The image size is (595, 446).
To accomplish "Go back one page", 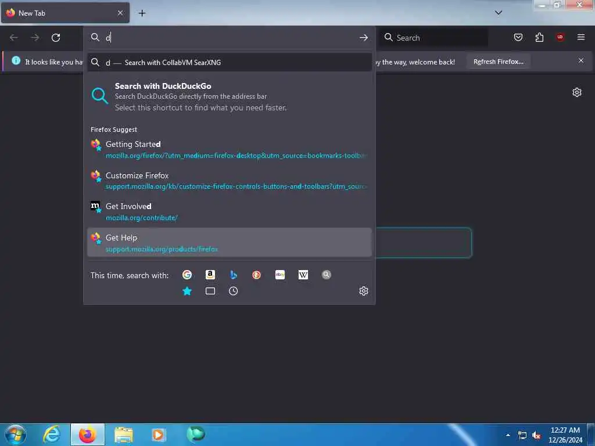I will pos(14,38).
